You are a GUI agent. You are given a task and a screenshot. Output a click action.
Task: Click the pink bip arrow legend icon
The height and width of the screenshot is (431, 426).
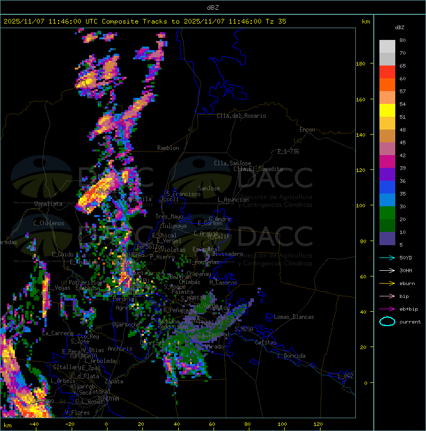[387, 296]
